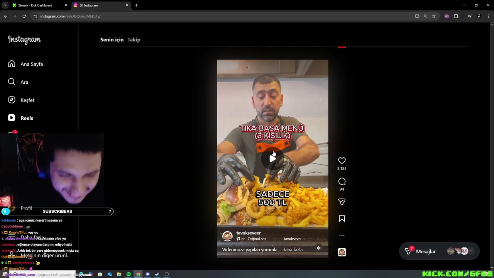
Task: Play the paused reel video
Action: point(272,158)
